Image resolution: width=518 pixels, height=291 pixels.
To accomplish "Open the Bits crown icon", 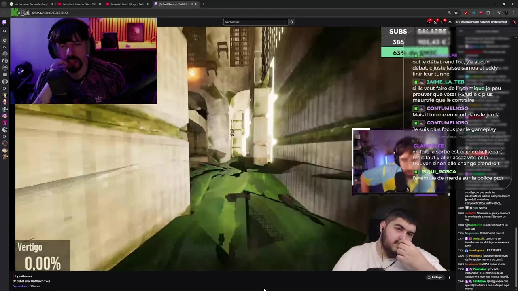I will (450, 22).
